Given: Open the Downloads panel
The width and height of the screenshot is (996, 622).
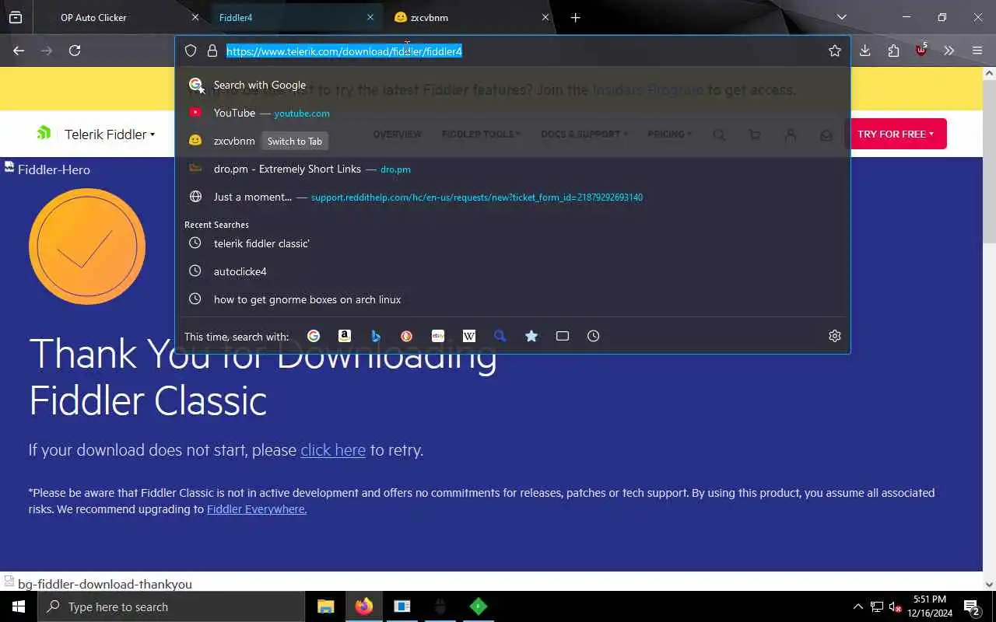Looking at the screenshot, I should click(x=864, y=51).
